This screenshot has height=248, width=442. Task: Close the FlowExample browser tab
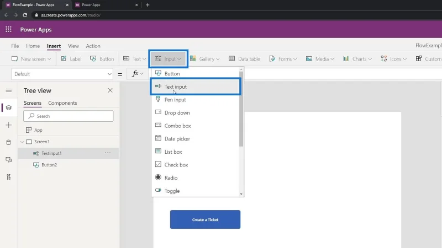[x=67, y=5]
